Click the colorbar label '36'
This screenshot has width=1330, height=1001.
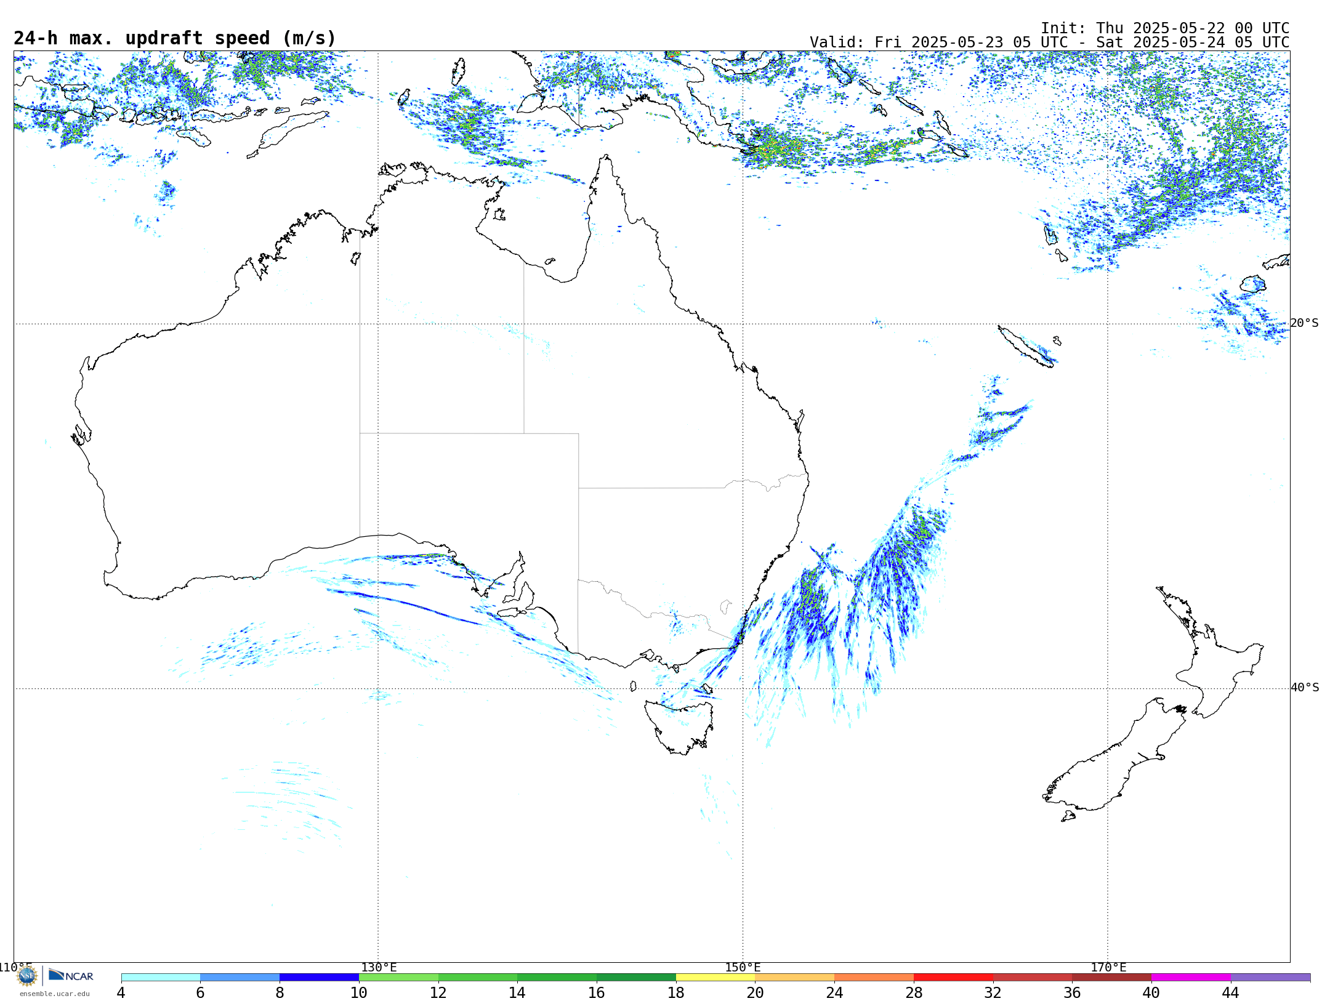click(1072, 992)
